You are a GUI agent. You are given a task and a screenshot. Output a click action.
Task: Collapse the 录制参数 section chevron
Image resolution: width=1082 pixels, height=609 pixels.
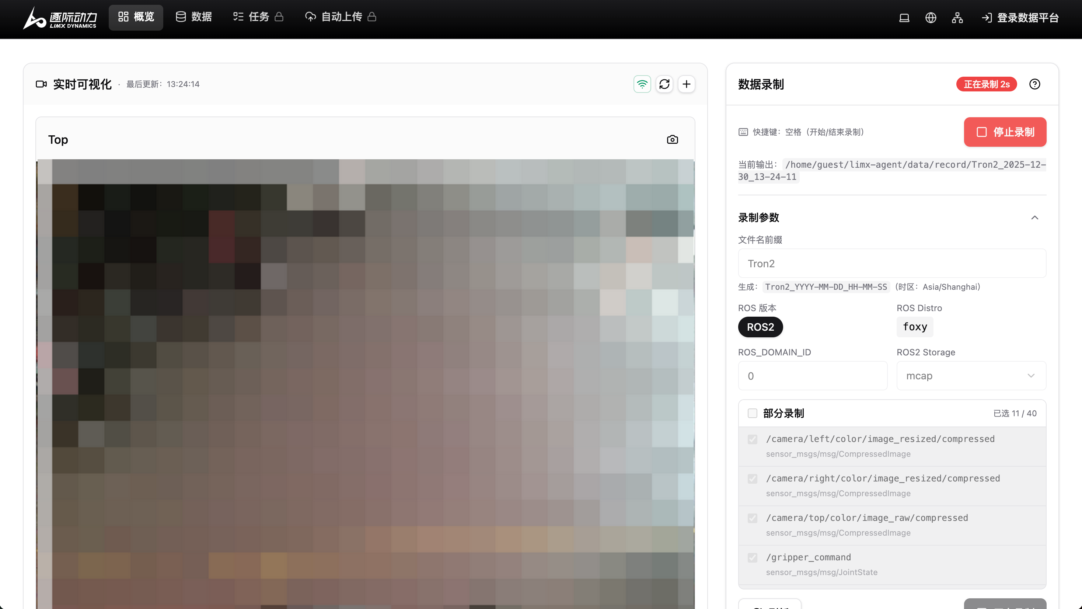[1034, 218]
